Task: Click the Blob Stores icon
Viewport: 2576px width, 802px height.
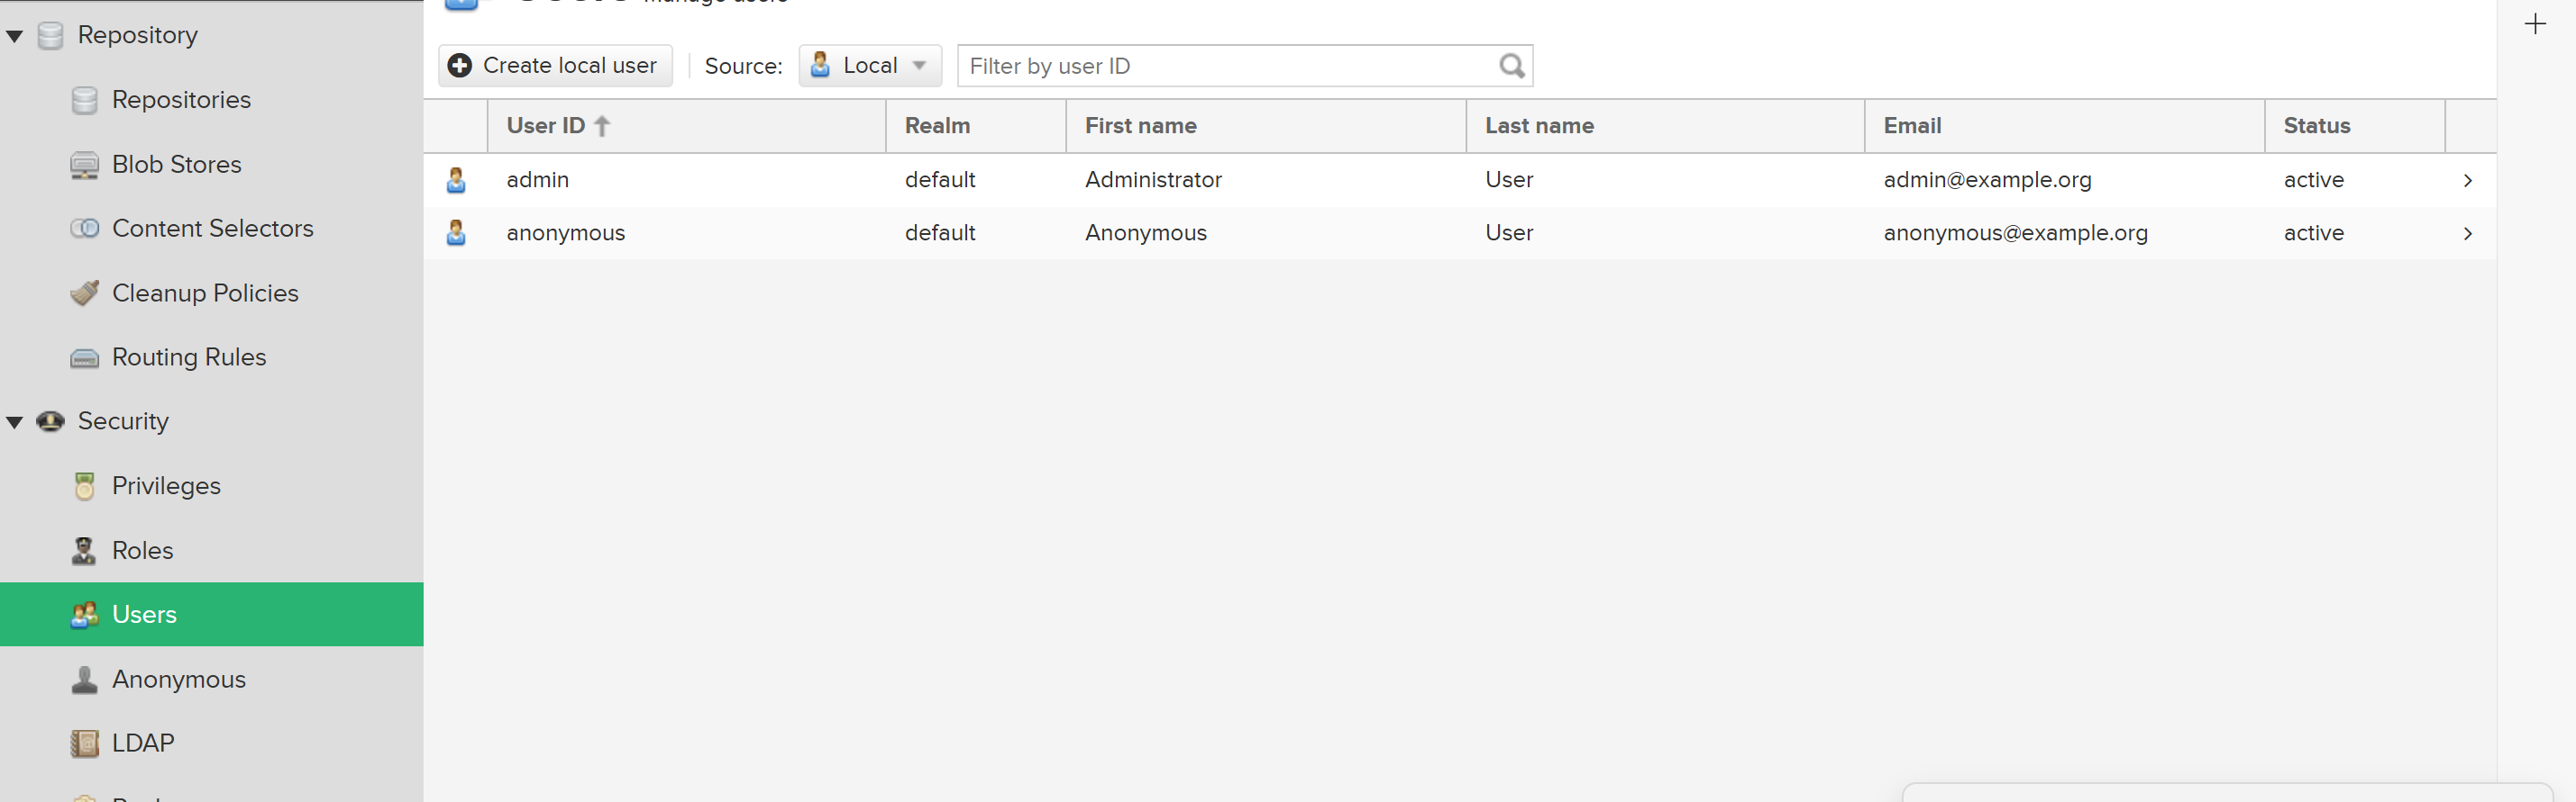Action: tap(85, 165)
